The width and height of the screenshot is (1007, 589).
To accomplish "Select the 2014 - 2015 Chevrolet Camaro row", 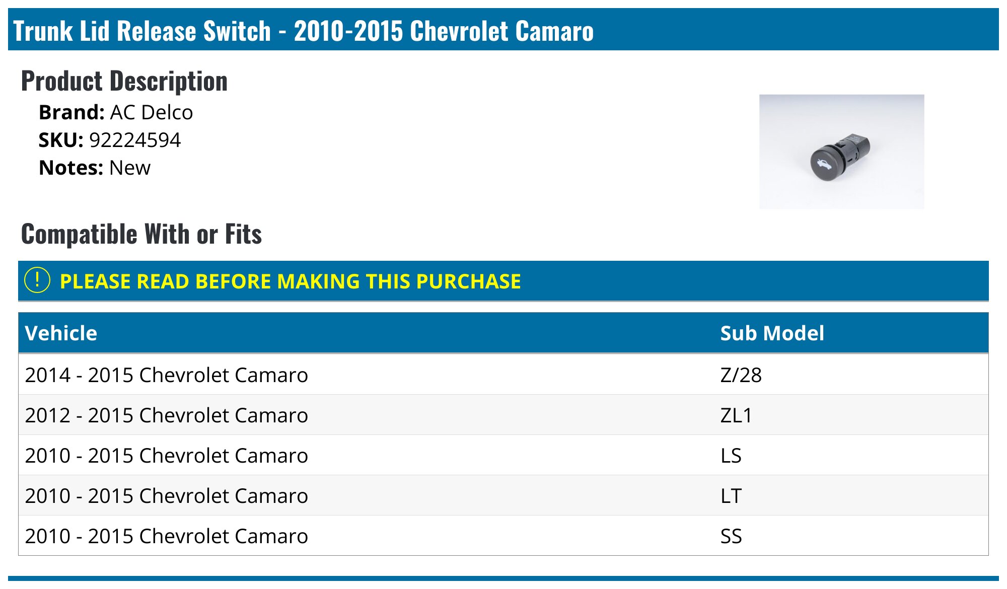I will pyautogui.click(x=503, y=375).
